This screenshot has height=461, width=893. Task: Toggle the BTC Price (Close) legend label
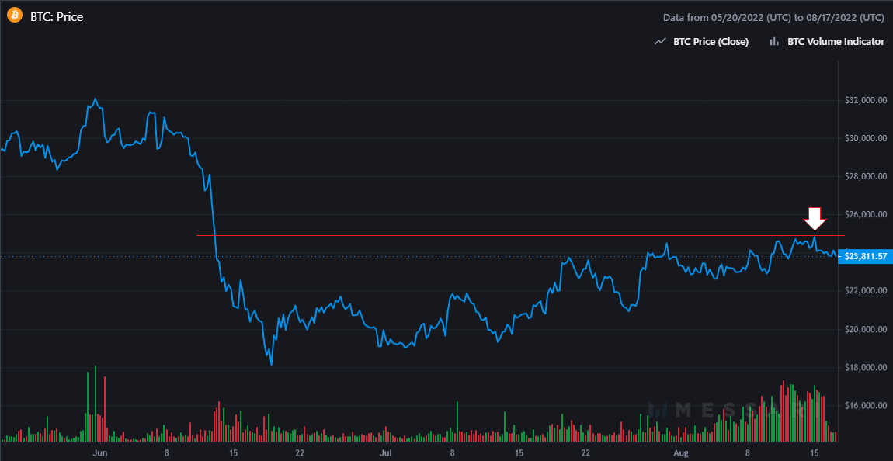(x=712, y=42)
